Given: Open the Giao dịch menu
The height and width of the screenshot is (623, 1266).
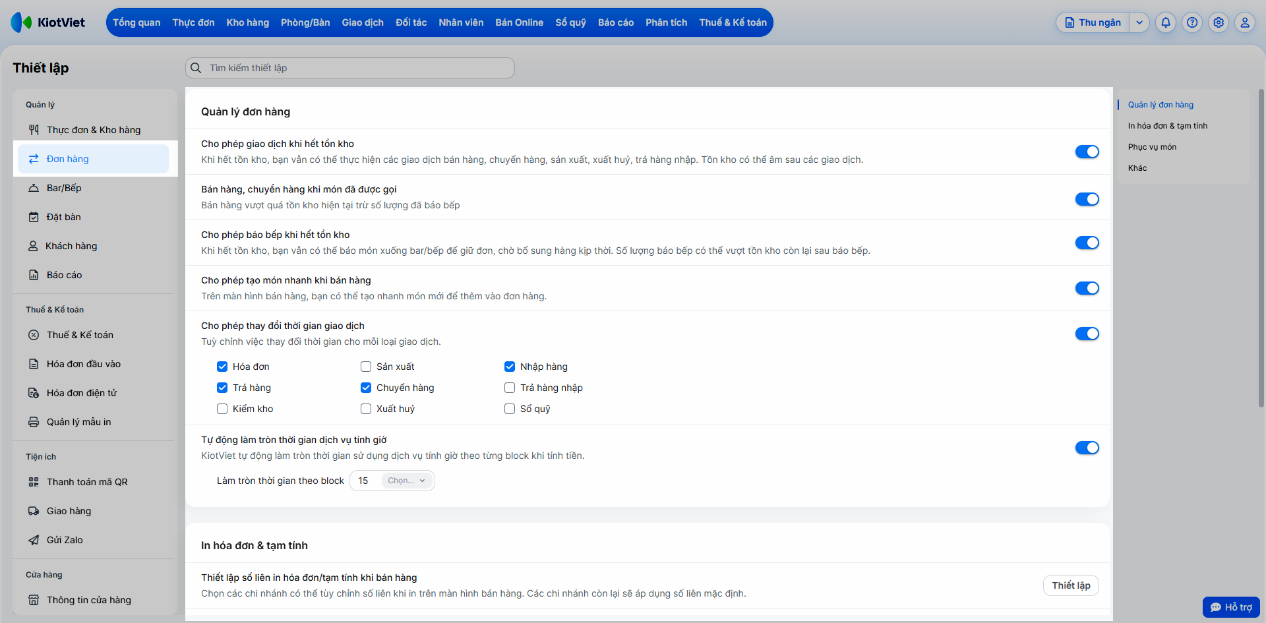Looking at the screenshot, I should (x=363, y=22).
